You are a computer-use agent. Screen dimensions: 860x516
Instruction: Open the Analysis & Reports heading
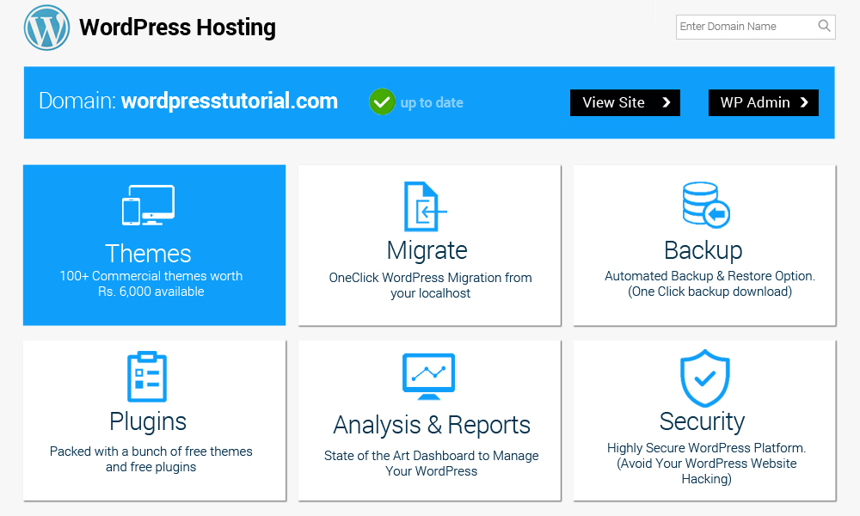pos(432,425)
